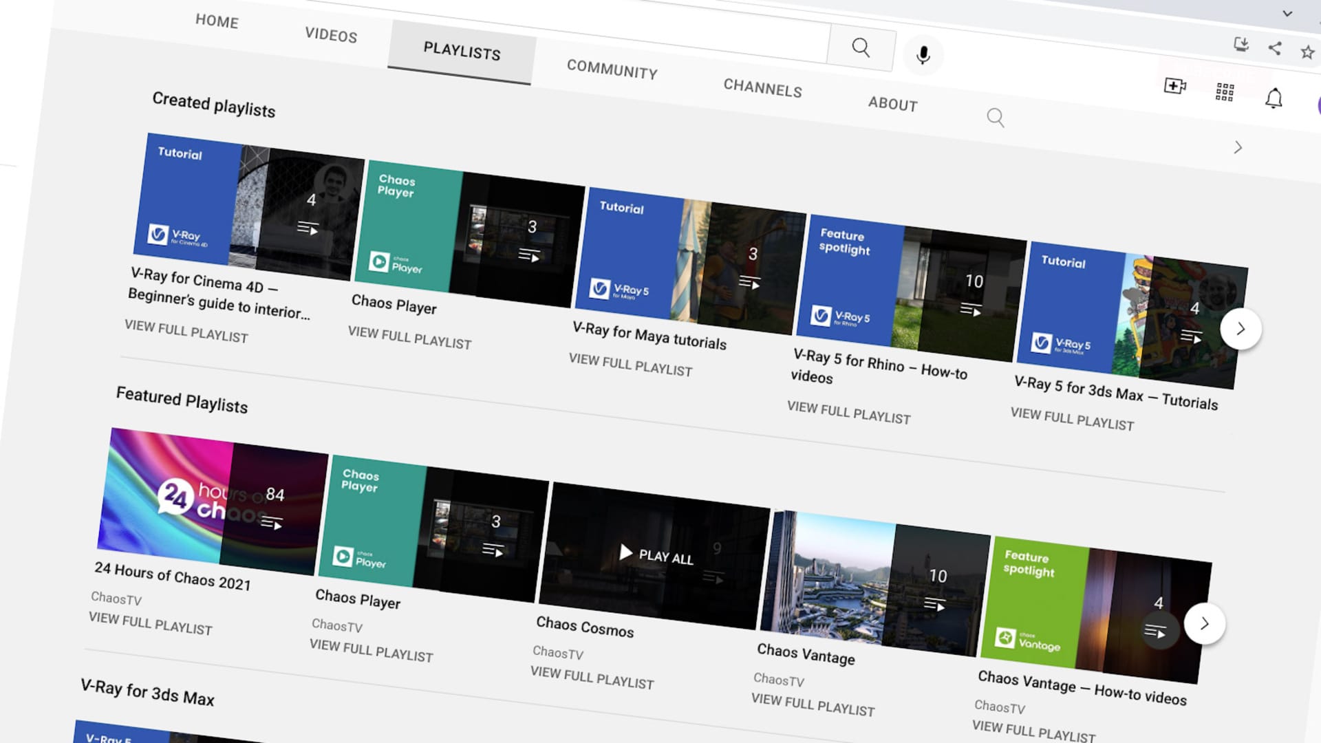This screenshot has height=743, width=1321.
Task: Go to the Home tab
Action: tap(217, 21)
